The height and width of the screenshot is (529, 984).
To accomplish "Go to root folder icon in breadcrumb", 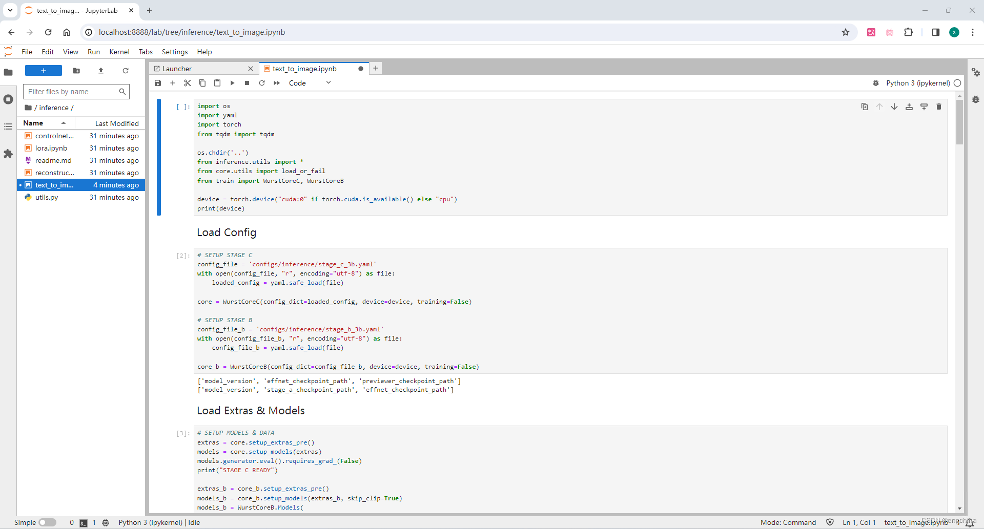I will tap(28, 108).
